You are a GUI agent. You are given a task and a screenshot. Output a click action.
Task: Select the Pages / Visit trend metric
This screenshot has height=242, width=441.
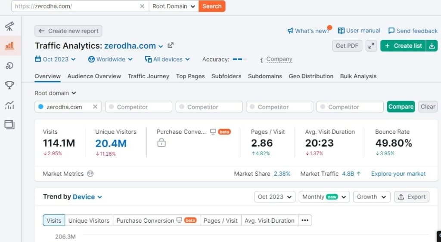(x=220, y=221)
